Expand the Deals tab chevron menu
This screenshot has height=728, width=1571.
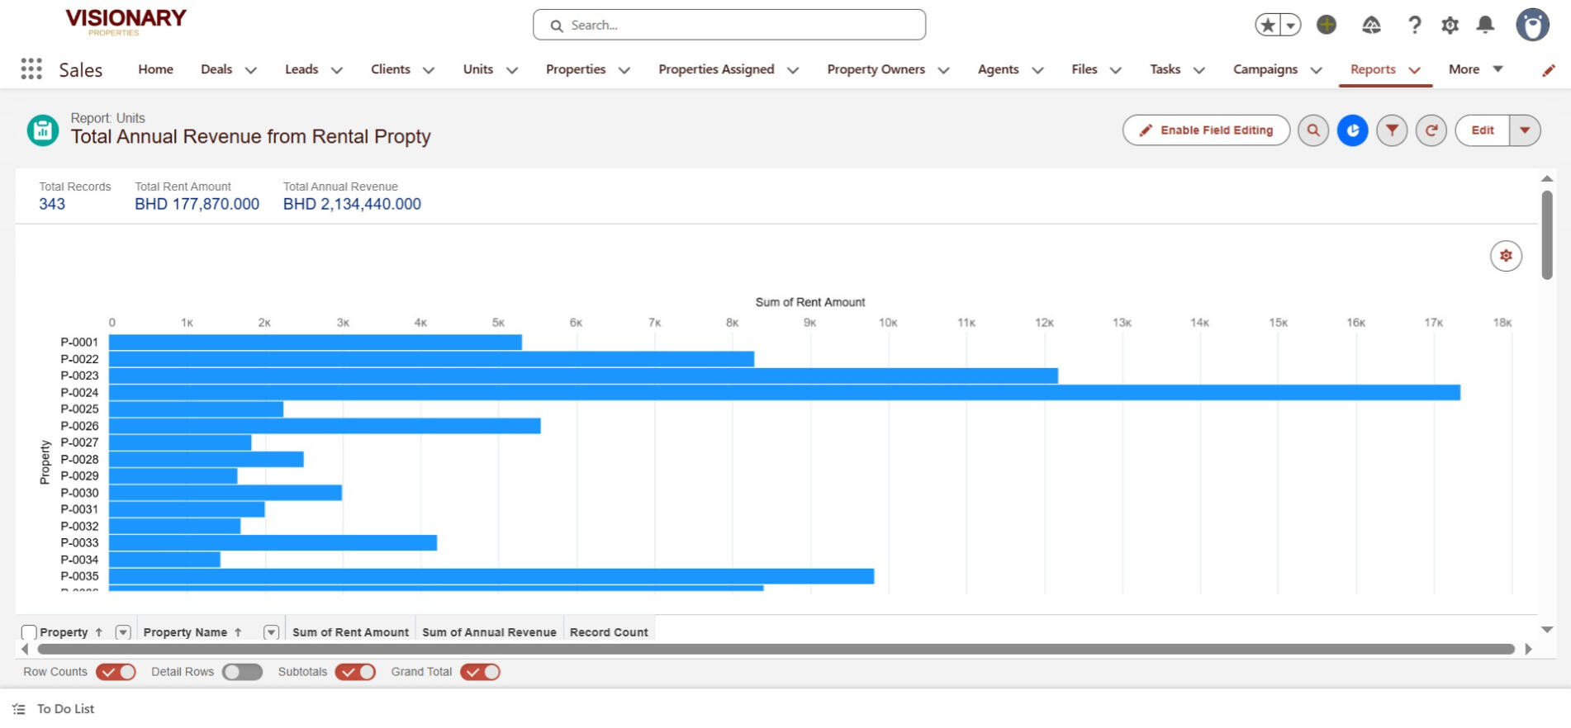pos(251,70)
